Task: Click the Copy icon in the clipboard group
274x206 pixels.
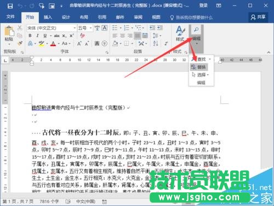Action: point(20,36)
